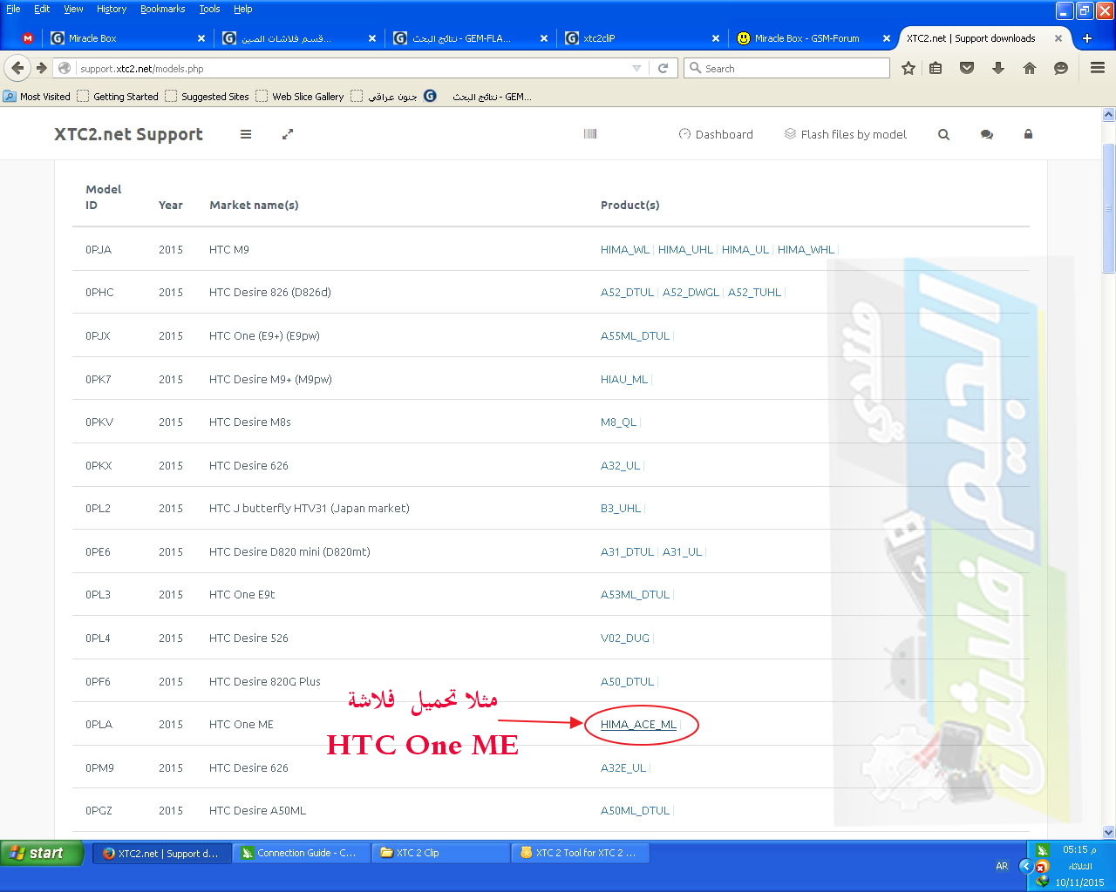Open the File menu
The width and height of the screenshot is (1116, 892).
(x=13, y=9)
